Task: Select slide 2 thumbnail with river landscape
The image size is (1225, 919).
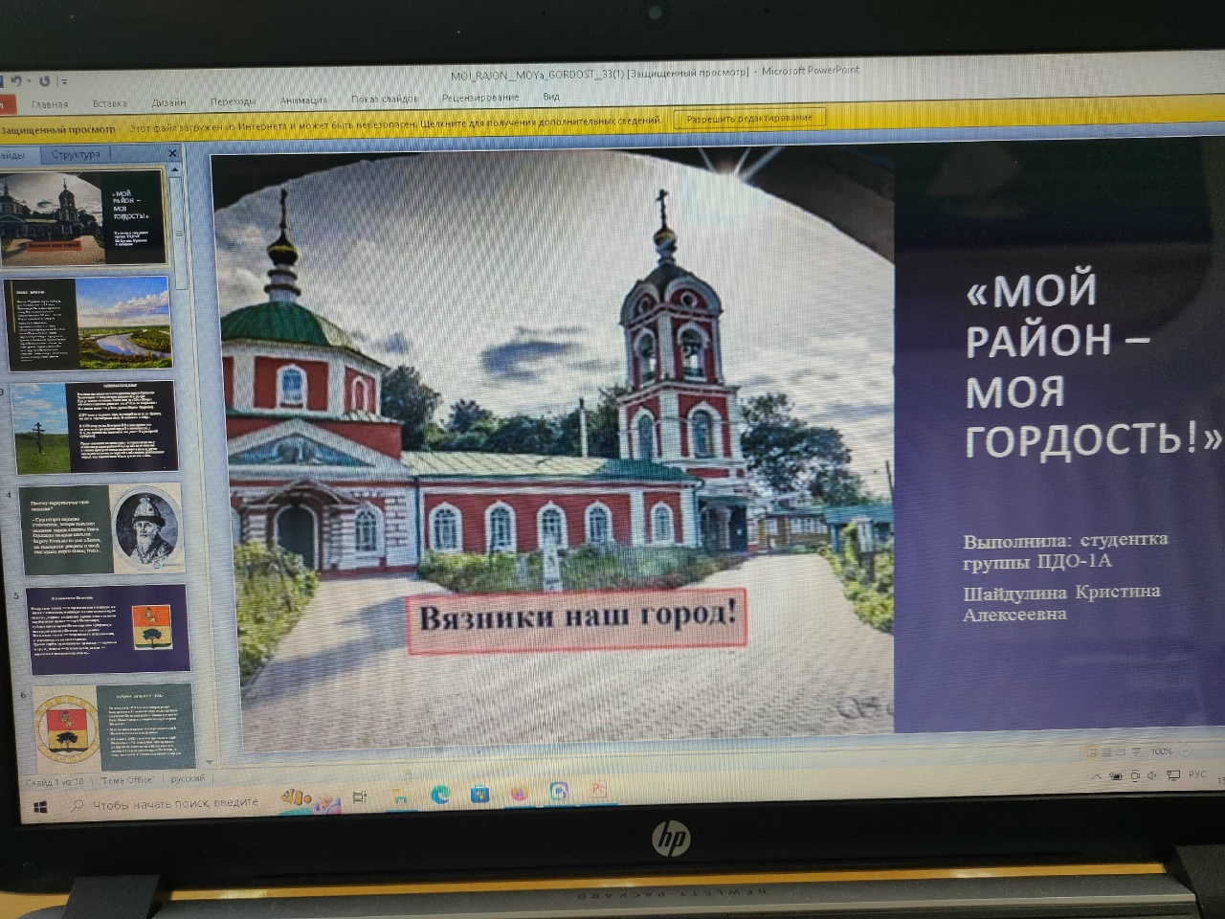Action: coord(92,324)
